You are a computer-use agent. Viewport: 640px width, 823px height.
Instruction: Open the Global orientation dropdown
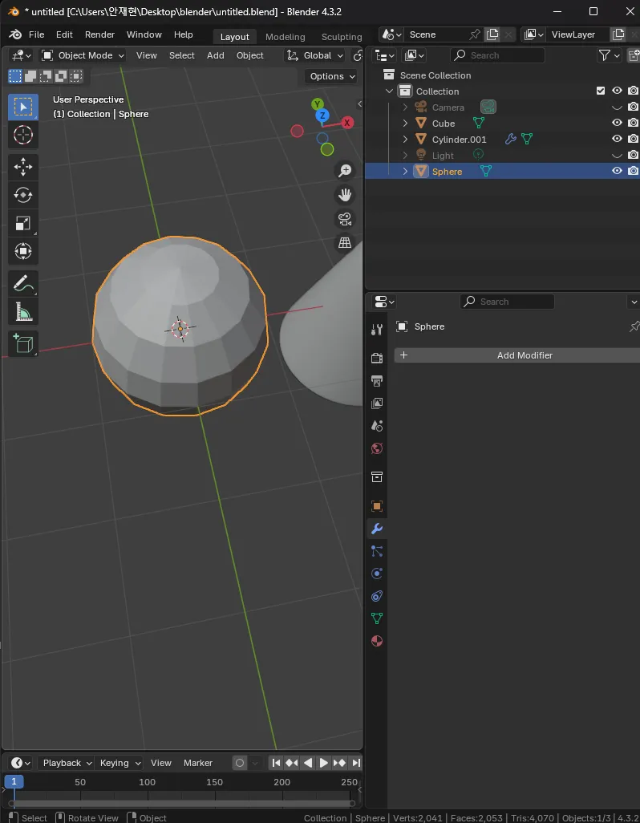(x=315, y=55)
